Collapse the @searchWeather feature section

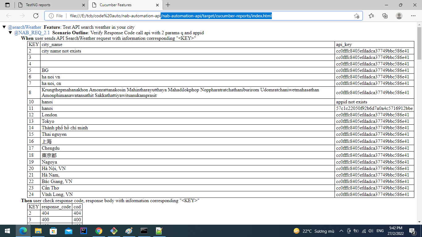pyautogui.click(x=4, y=27)
